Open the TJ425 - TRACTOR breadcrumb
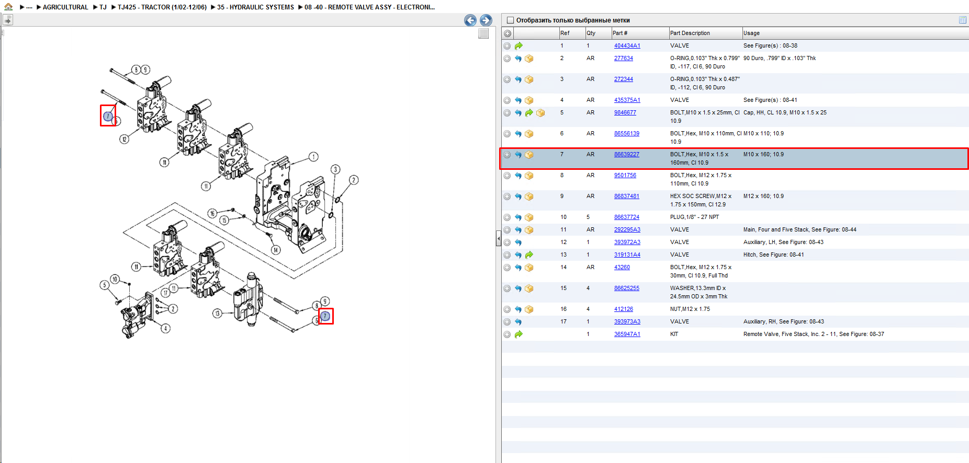Viewport: 969px width, 463px height. (162, 7)
